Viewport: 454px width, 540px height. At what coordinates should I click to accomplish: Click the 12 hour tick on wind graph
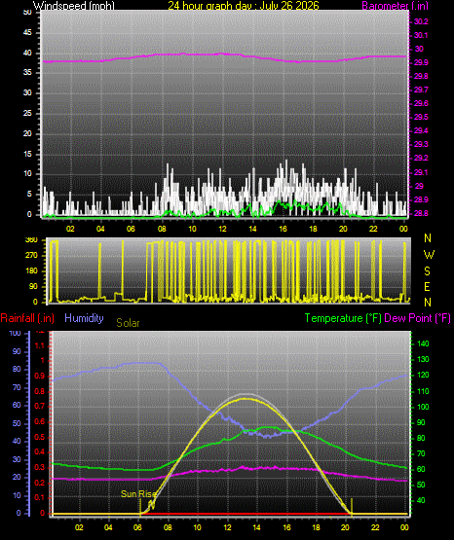coord(222,229)
